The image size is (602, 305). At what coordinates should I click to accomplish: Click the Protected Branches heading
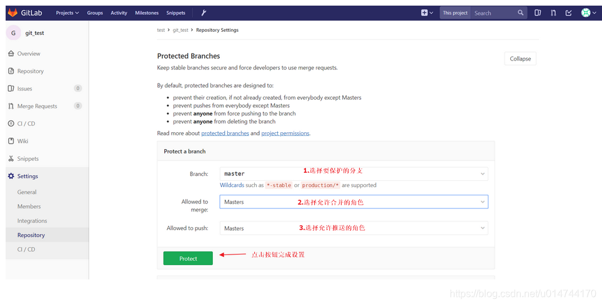point(189,56)
